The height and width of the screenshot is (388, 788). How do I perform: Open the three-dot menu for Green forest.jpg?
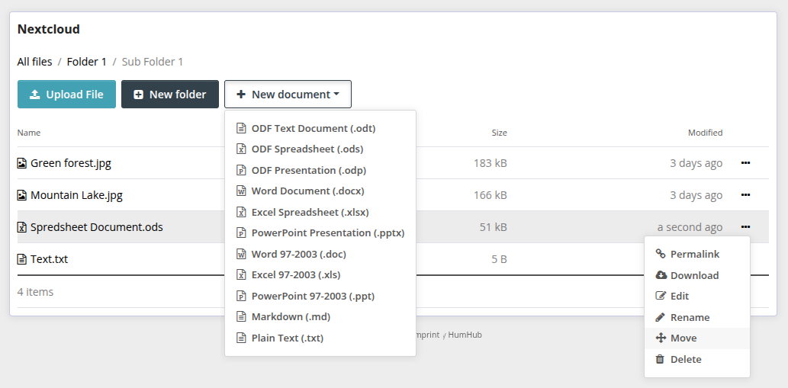(x=745, y=163)
